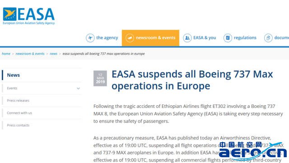Image resolution: width=289 pixels, height=163 pixels.
Task: Click the people icon beside EASA & you
Action: [x=187, y=38]
